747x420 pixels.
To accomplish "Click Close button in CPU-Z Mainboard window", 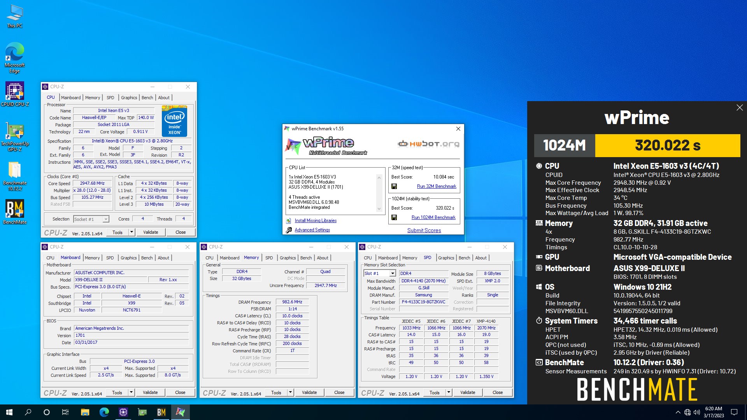I will point(180,392).
